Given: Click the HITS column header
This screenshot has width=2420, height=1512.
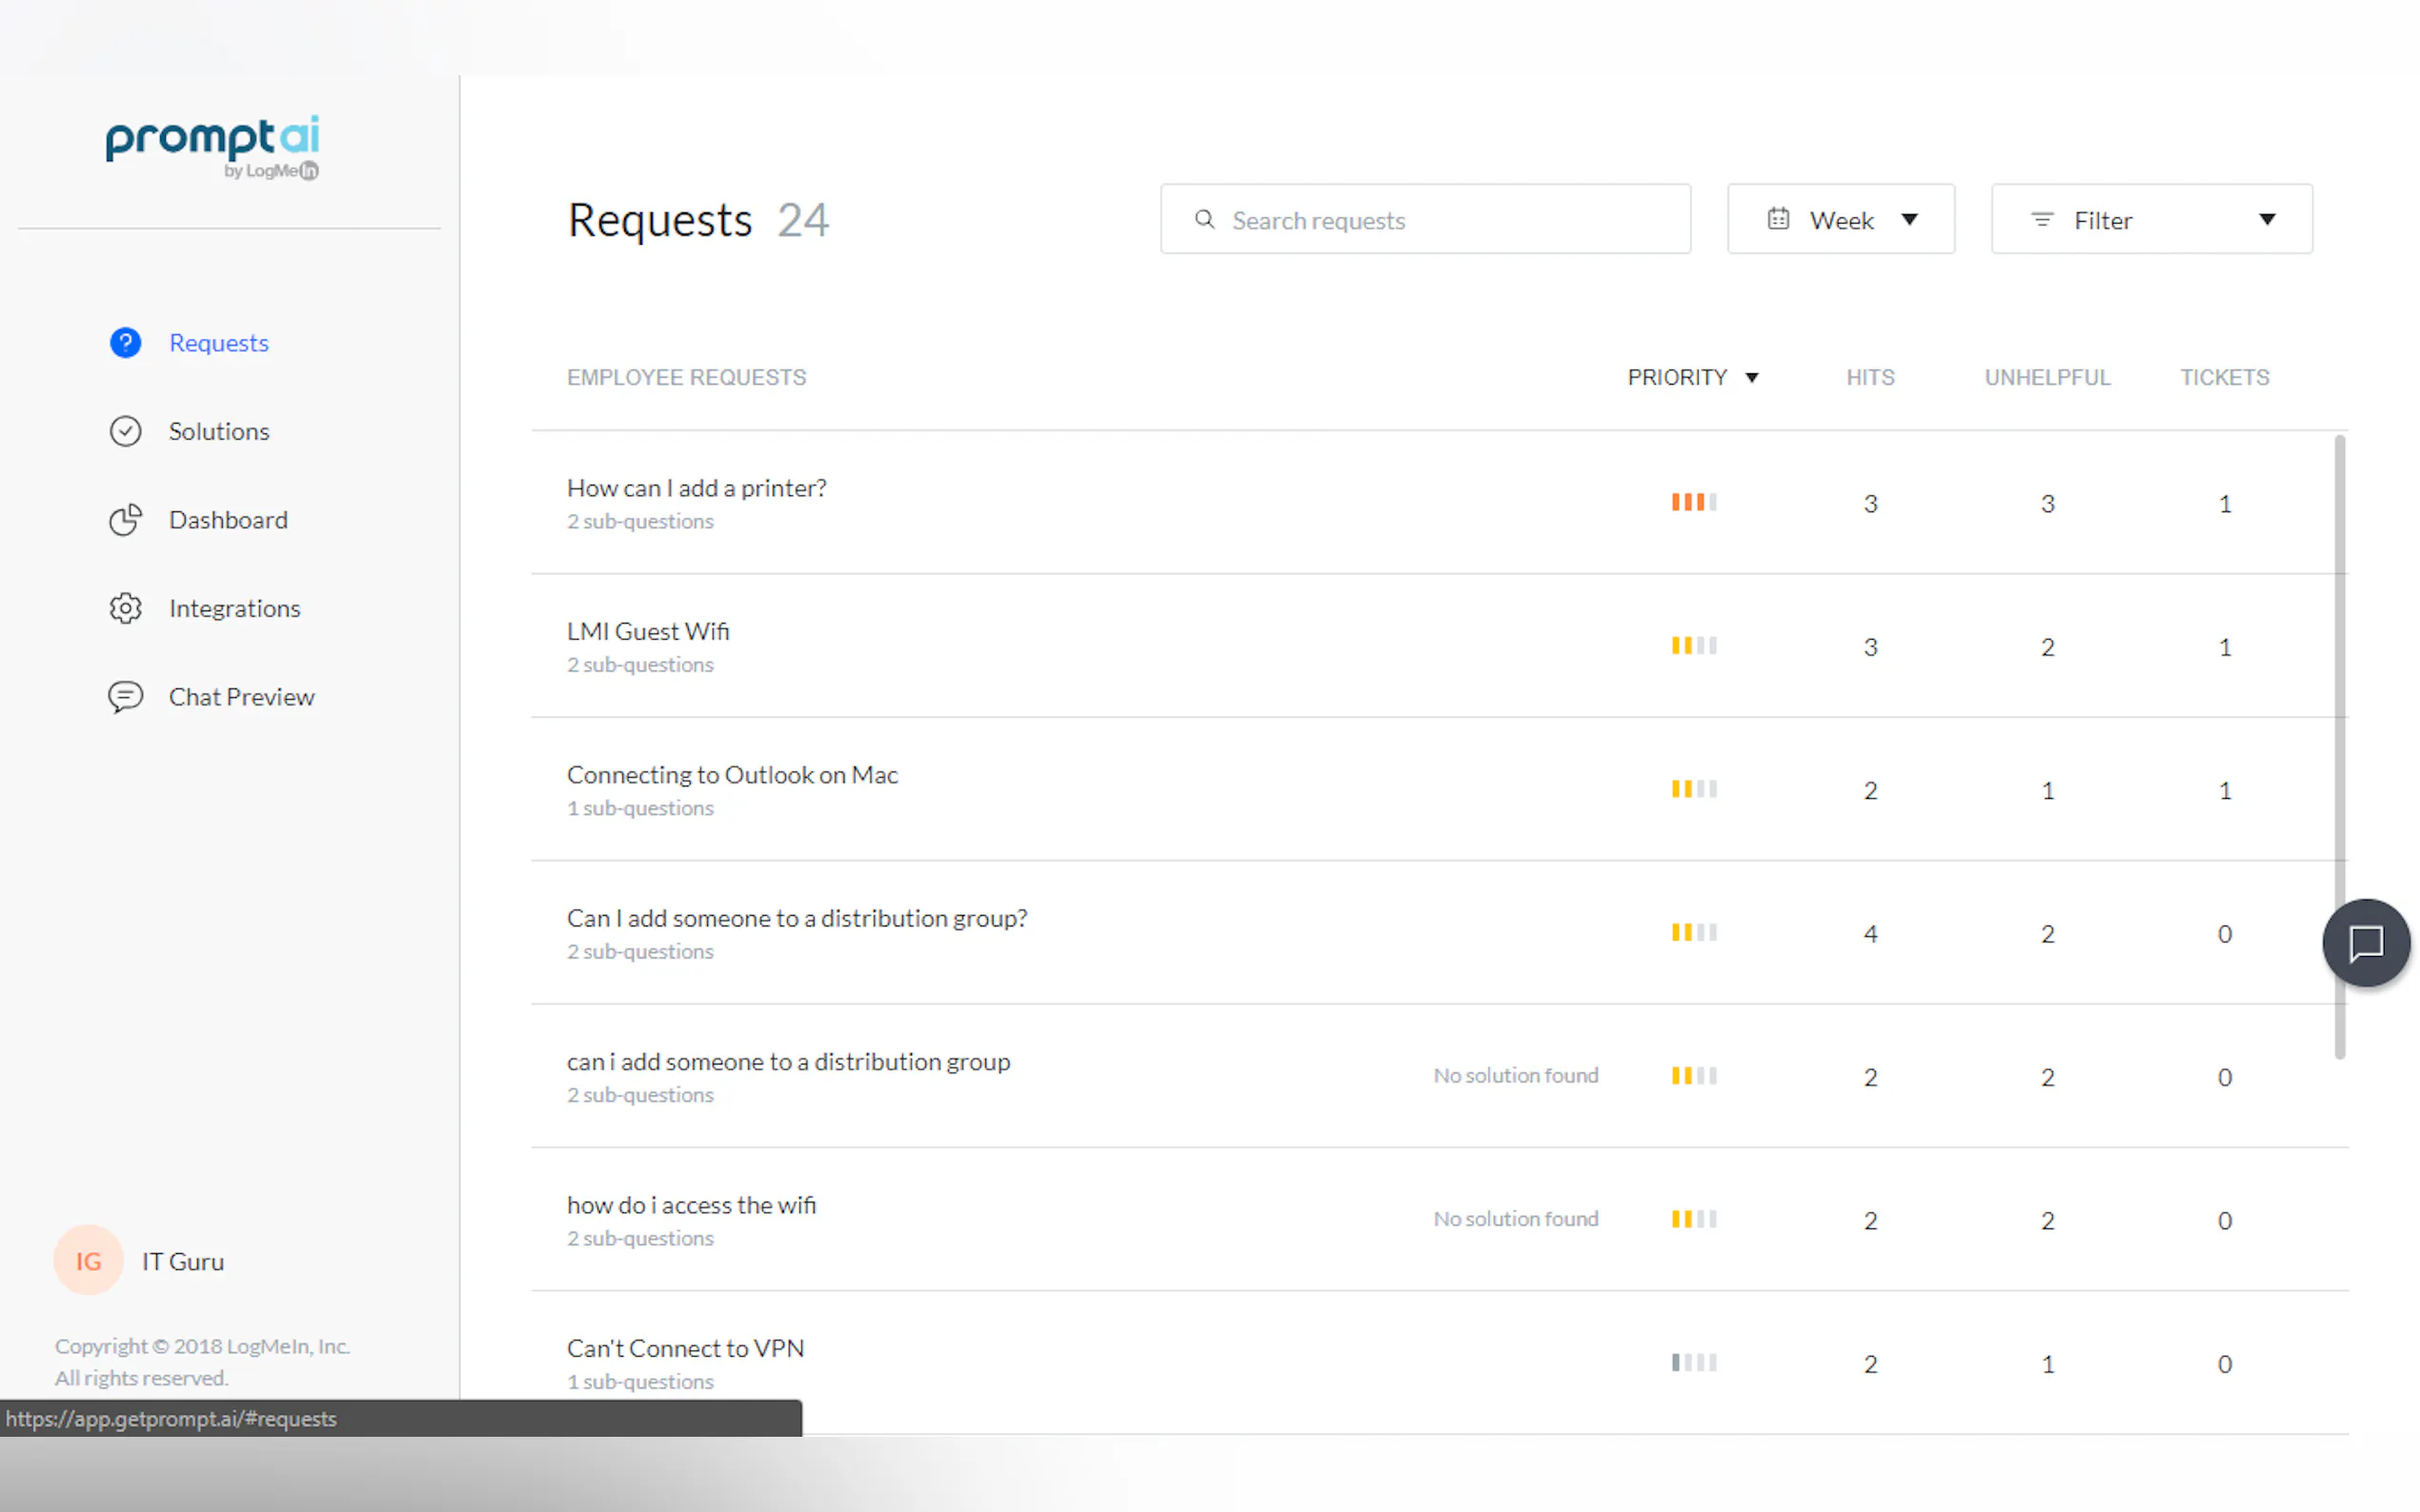Looking at the screenshot, I should pos(1869,378).
